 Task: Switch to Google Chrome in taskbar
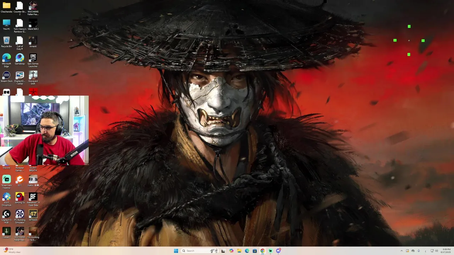tap(262, 251)
